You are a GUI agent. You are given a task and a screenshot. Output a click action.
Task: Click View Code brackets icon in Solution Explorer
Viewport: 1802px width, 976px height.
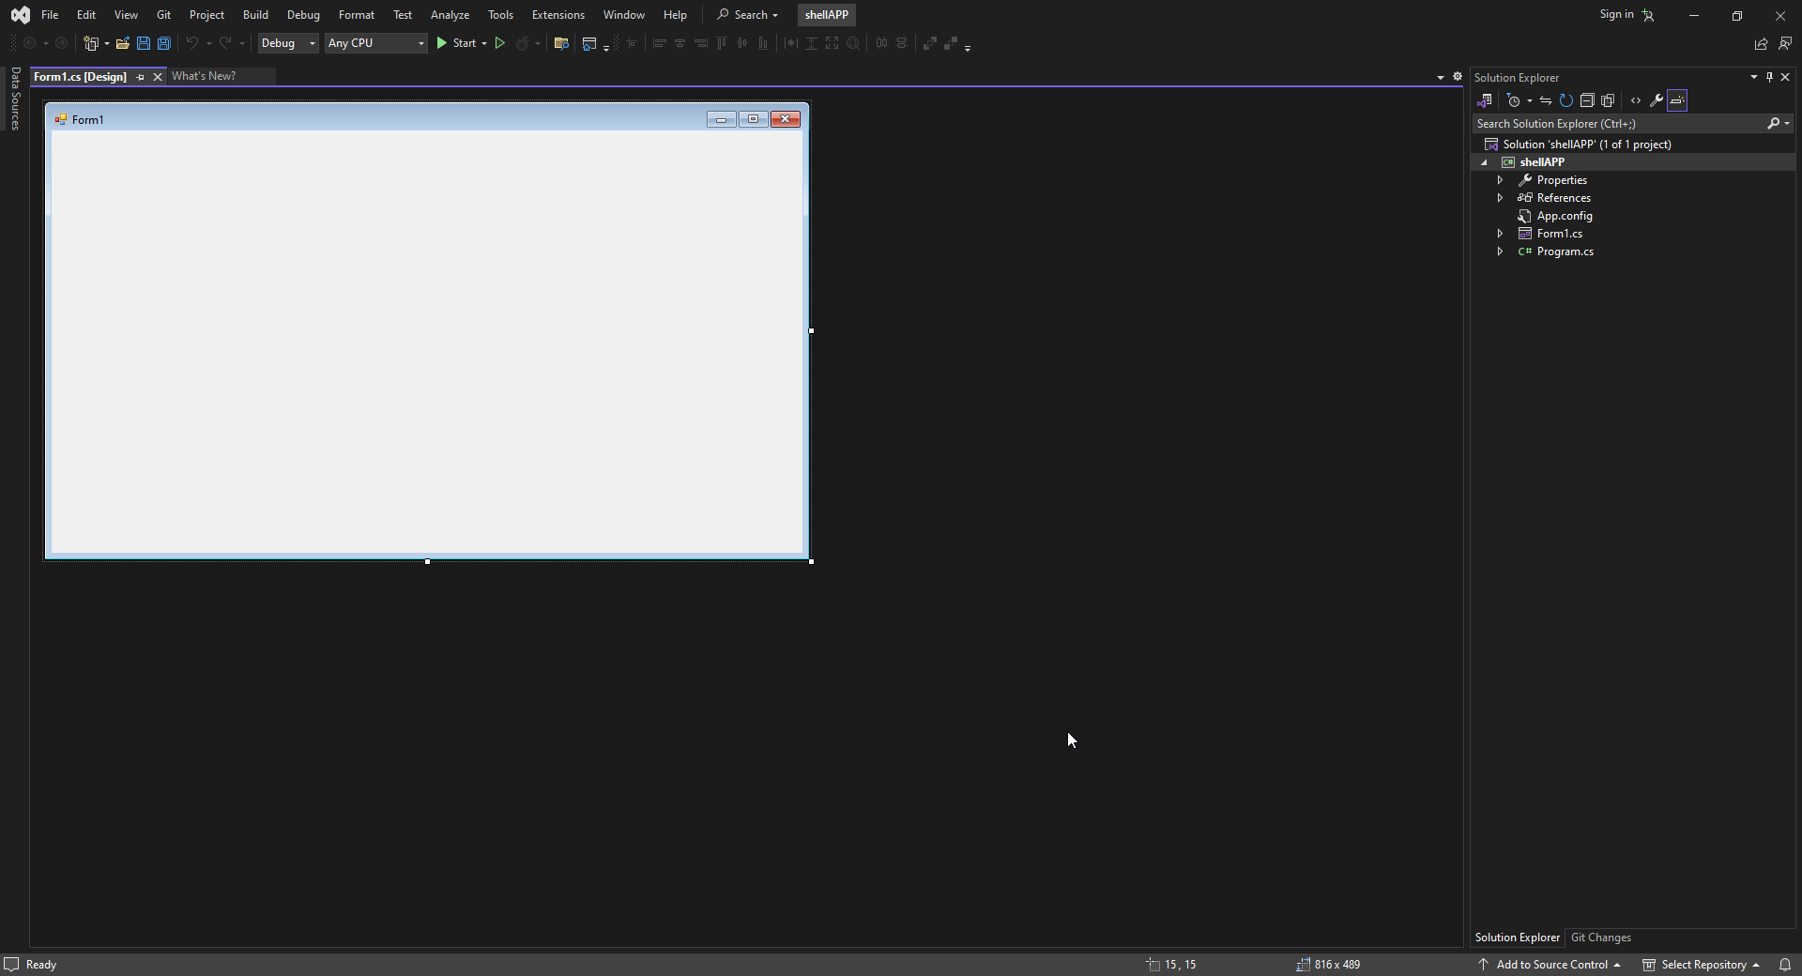pos(1636,100)
